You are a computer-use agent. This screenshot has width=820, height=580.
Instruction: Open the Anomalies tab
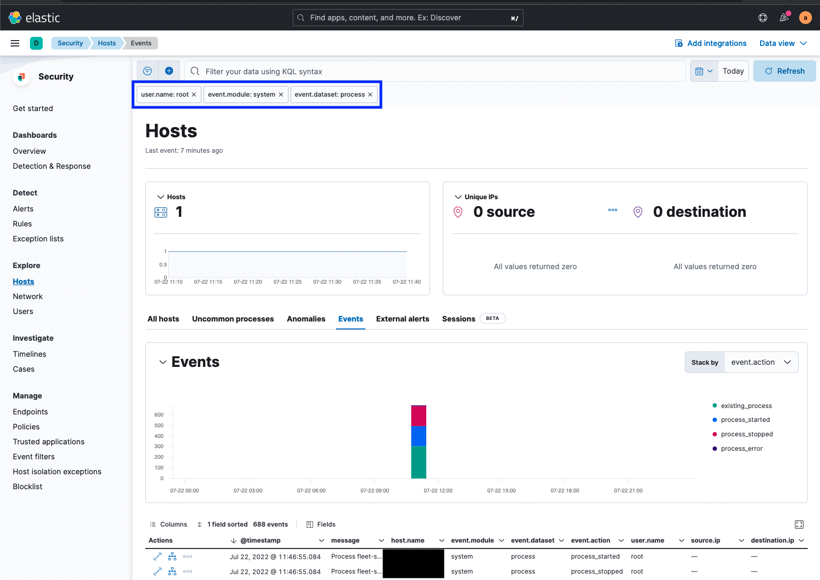[306, 319]
